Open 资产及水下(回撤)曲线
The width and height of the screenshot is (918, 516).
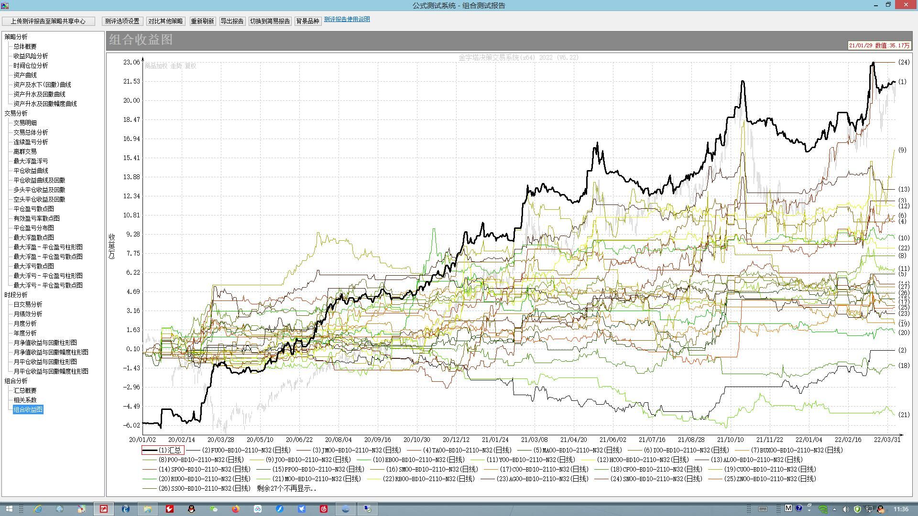coord(42,85)
